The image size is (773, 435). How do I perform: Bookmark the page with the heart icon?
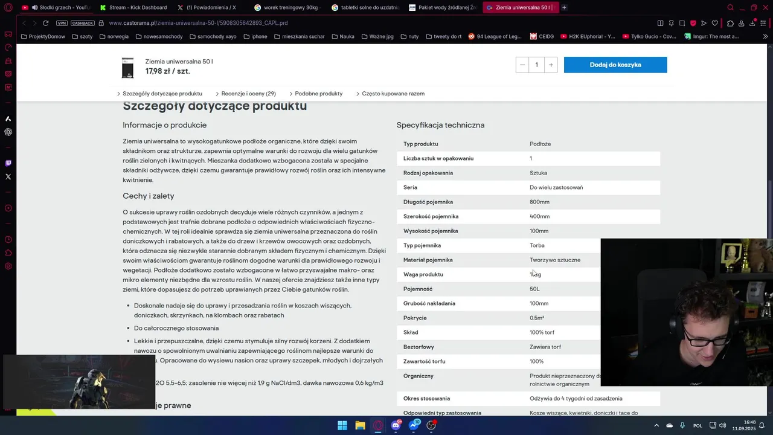click(x=714, y=23)
